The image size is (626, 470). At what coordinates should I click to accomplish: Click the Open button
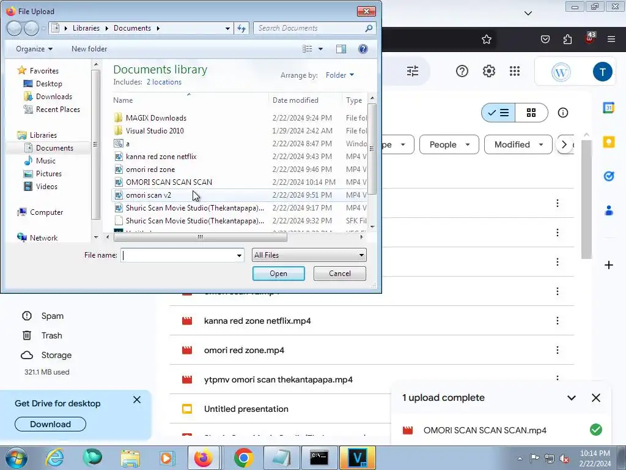point(279,274)
